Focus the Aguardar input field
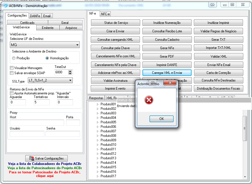The height and width of the screenshot is (184, 252). pos(18,102)
